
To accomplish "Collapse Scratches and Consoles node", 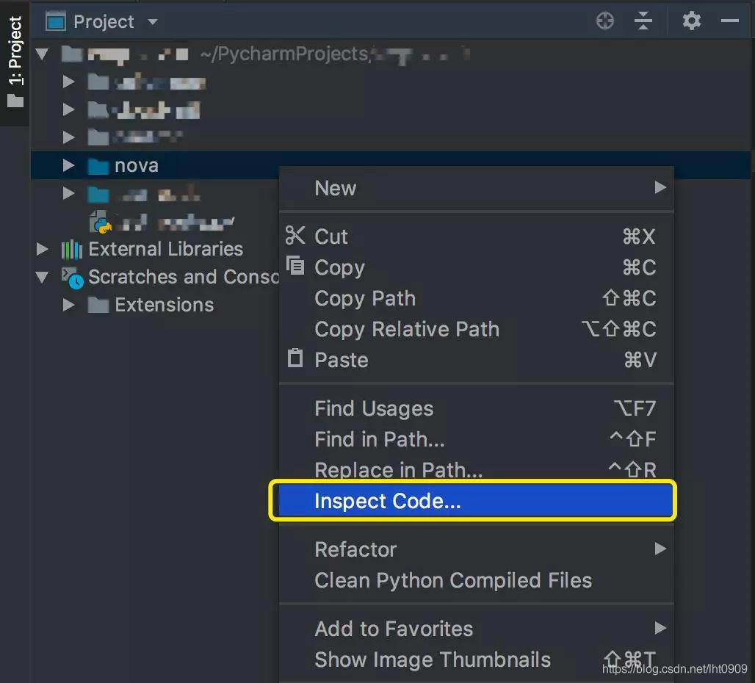I will [43, 278].
